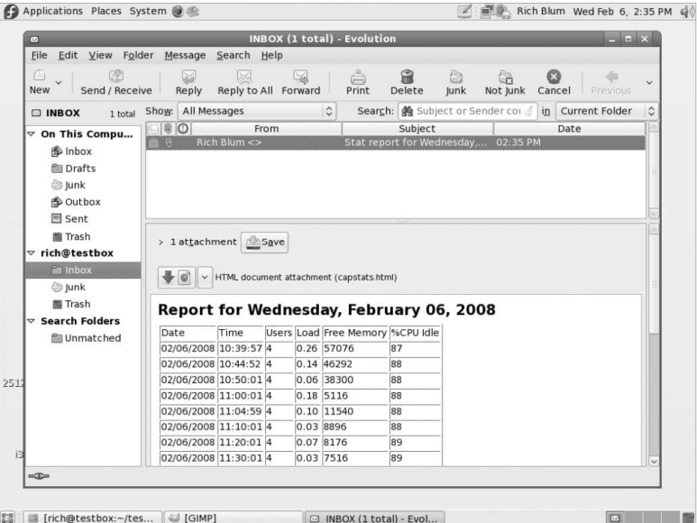This screenshot has width=697, height=523.
Task: Sort messages by the From column
Action: (x=266, y=129)
